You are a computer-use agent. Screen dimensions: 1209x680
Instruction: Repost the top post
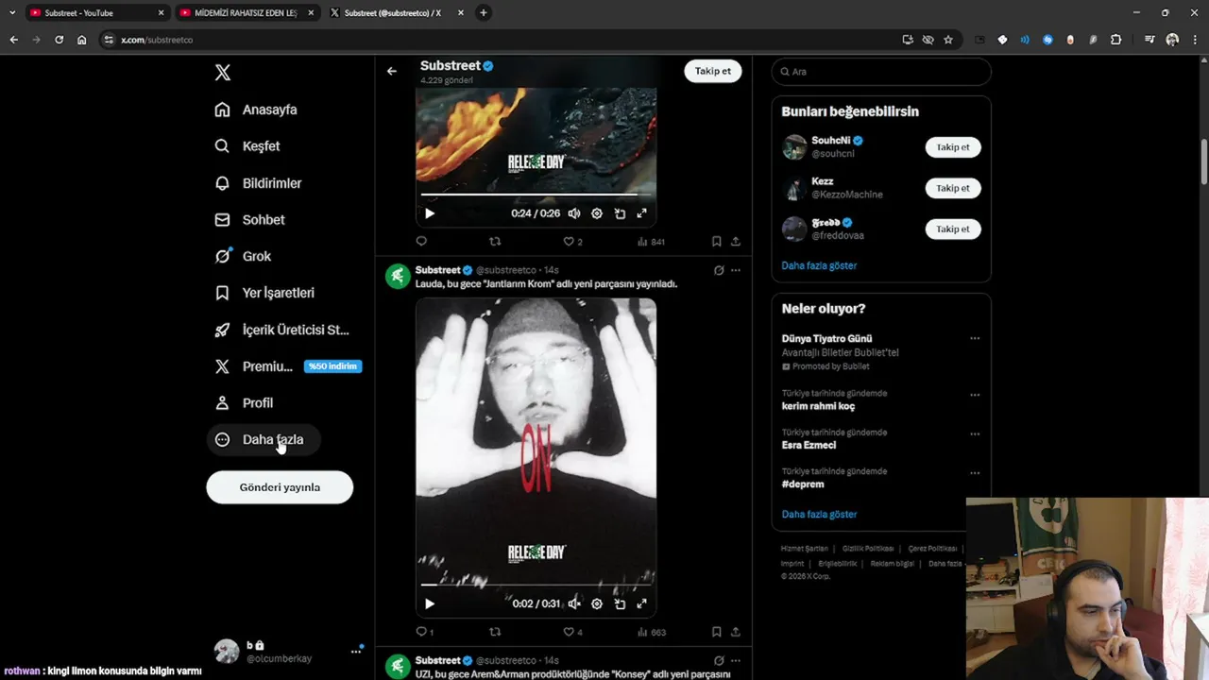tap(495, 242)
